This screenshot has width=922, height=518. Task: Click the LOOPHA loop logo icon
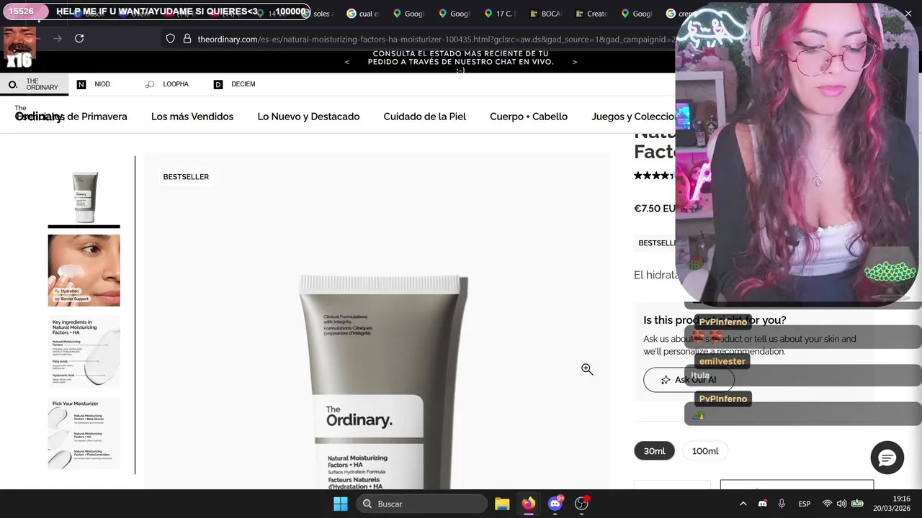pos(150,84)
